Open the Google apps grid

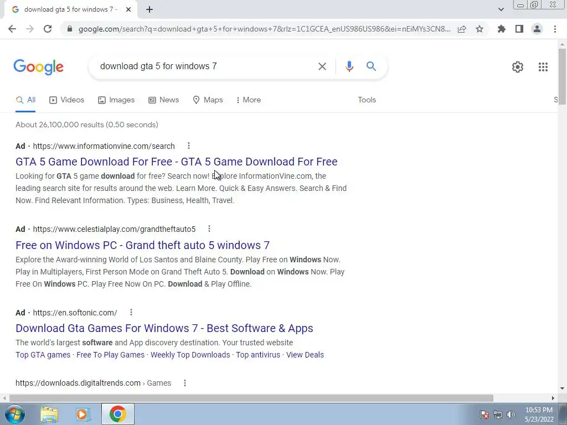[x=543, y=67]
